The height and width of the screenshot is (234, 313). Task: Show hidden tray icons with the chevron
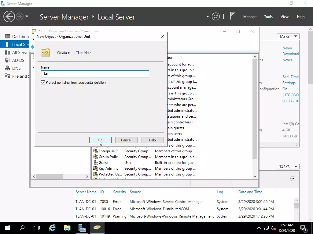click(x=259, y=228)
